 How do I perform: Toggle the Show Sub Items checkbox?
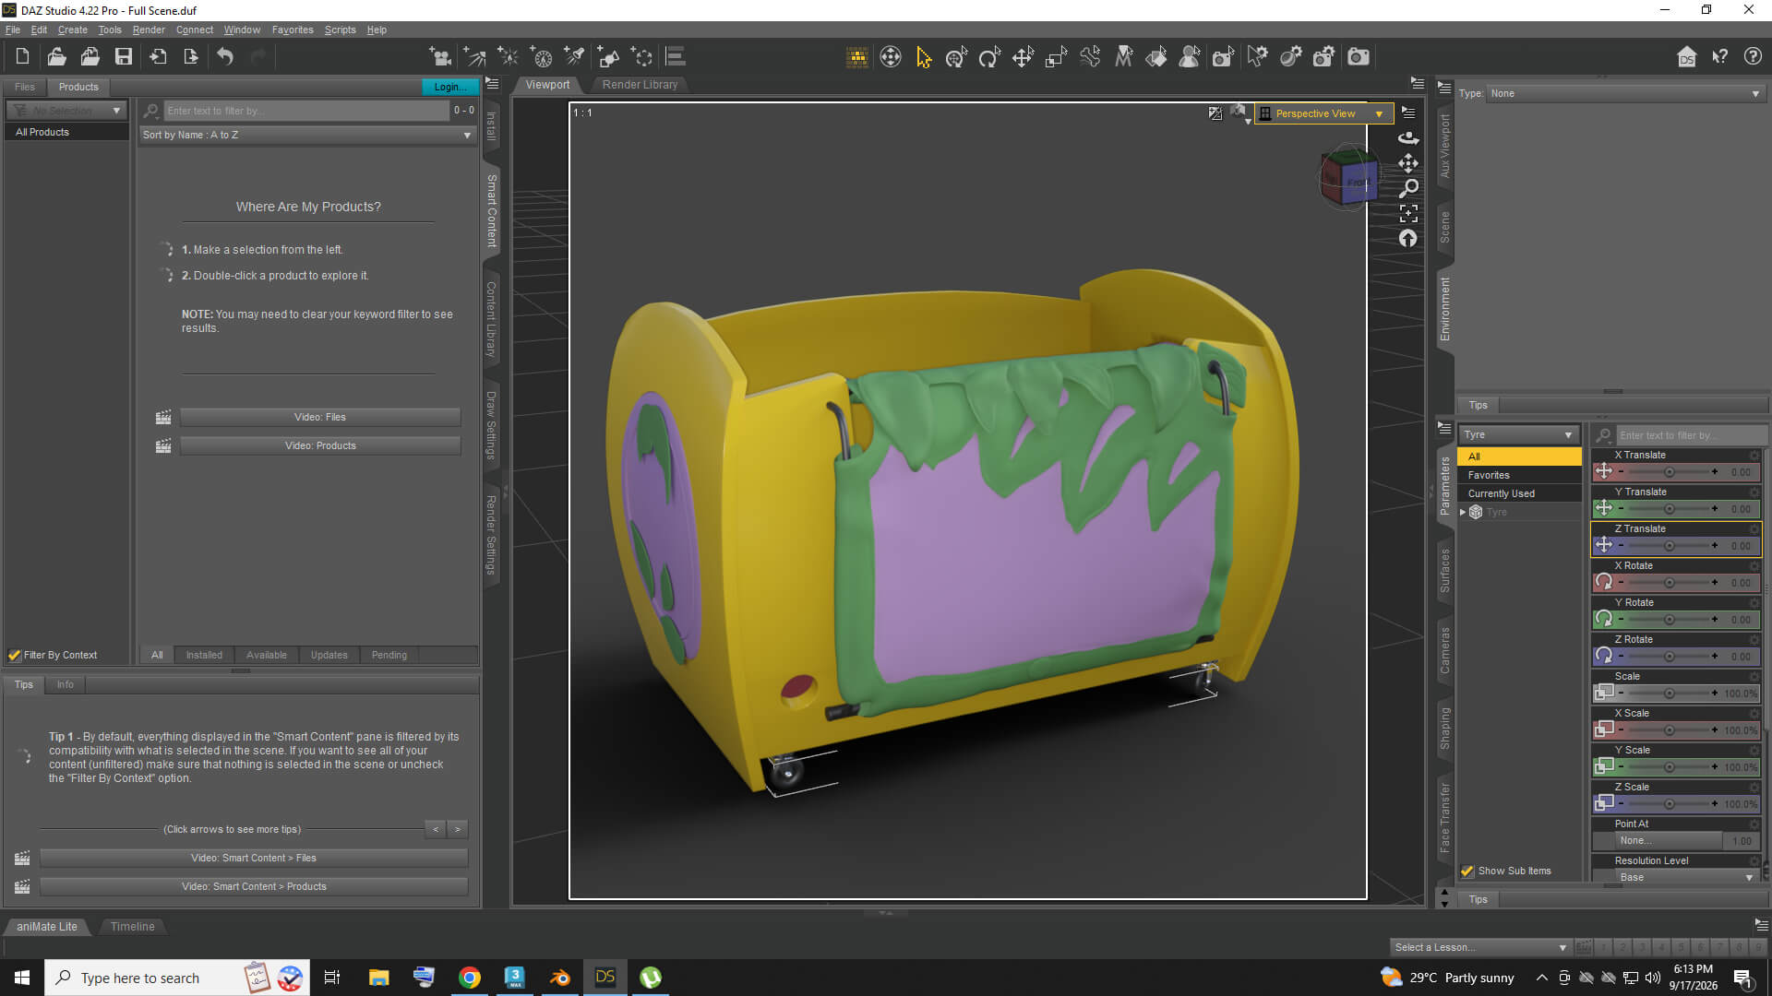1467,871
